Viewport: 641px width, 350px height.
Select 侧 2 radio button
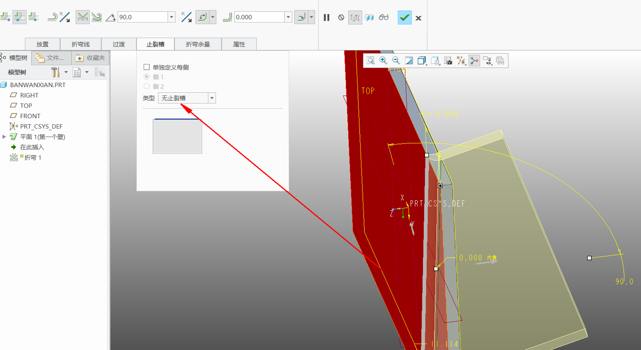click(x=146, y=86)
